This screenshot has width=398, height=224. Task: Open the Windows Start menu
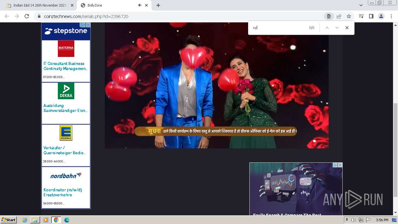[9, 220]
